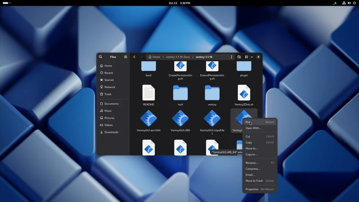Select the Ventoy2Disk.sh script icon
359x202 pixels.
pos(244,92)
